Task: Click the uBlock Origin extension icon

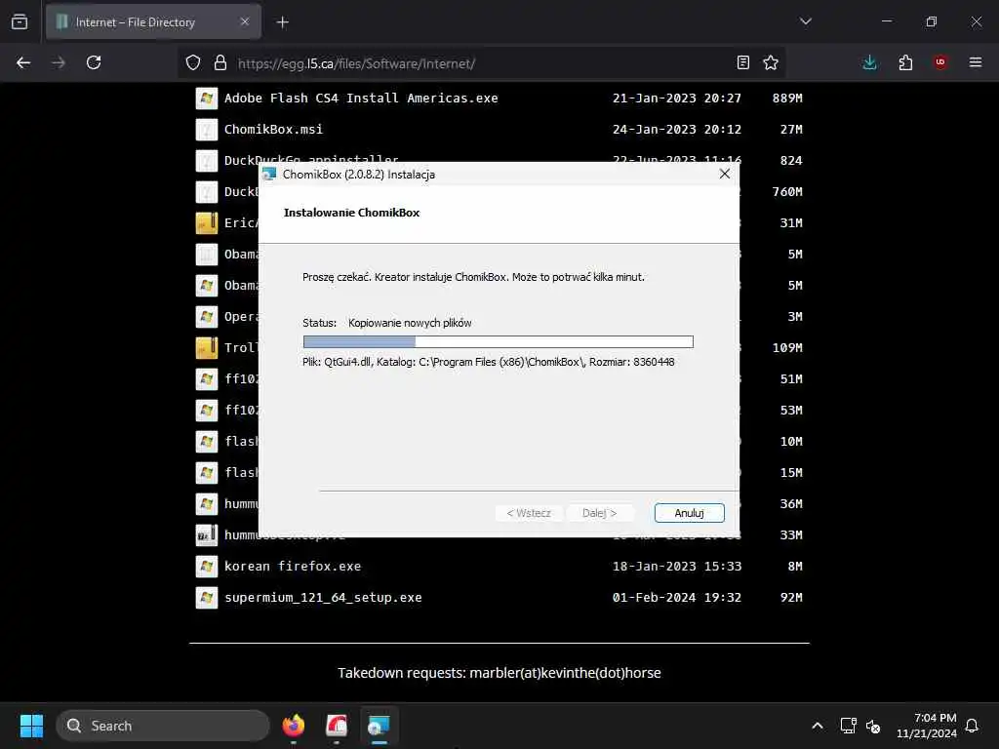Action: pos(940,62)
